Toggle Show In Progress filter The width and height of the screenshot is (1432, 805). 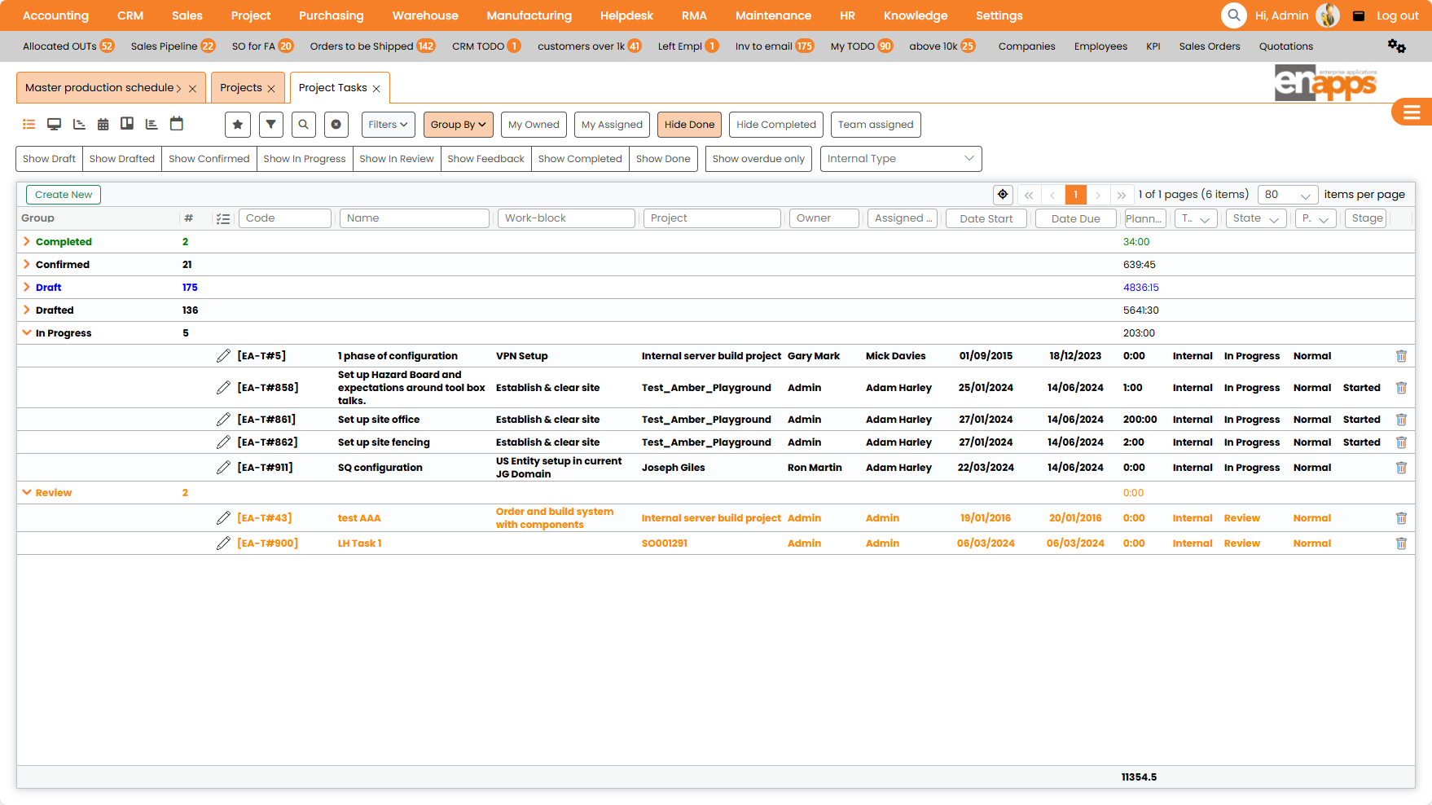(x=305, y=159)
